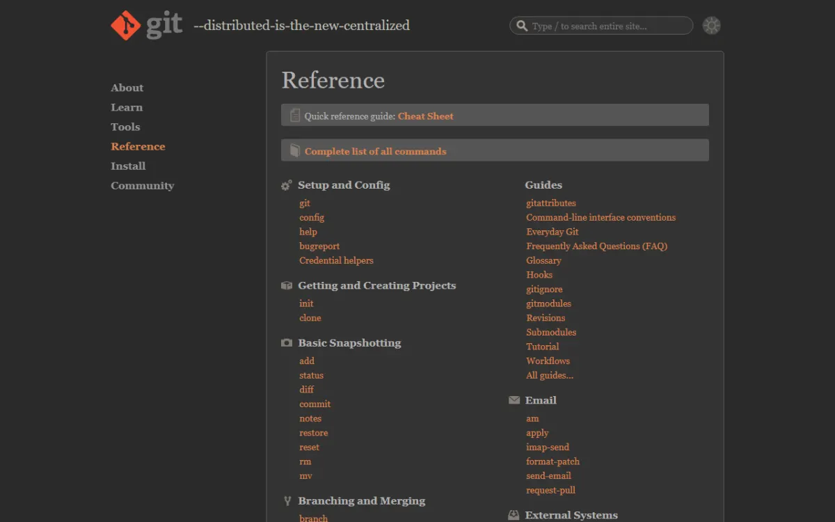Open the clone command link
The width and height of the screenshot is (835, 522).
(x=310, y=317)
